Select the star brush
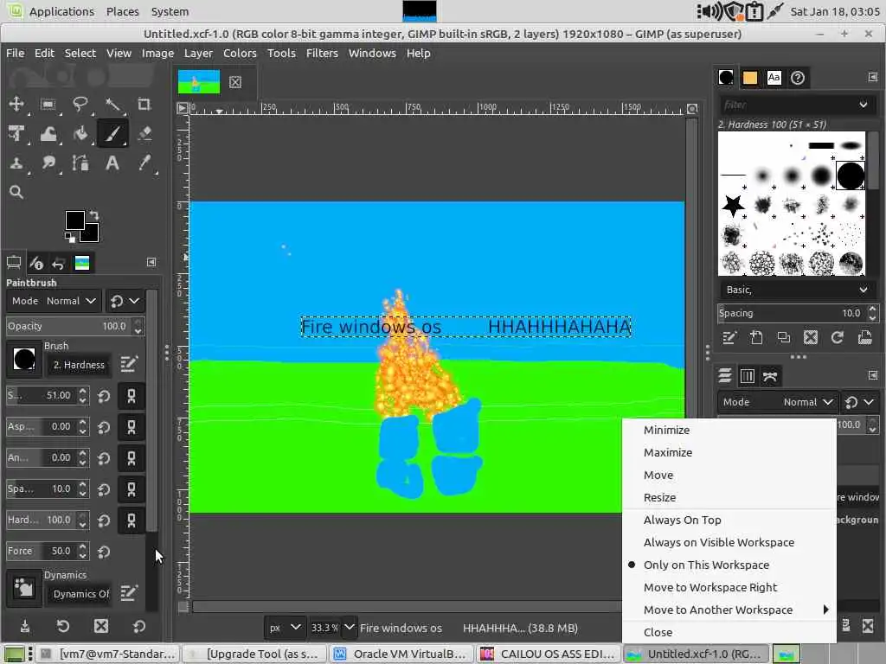Viewport: 886px width, 664px height. pyautogui.click(x=733, y=206)
